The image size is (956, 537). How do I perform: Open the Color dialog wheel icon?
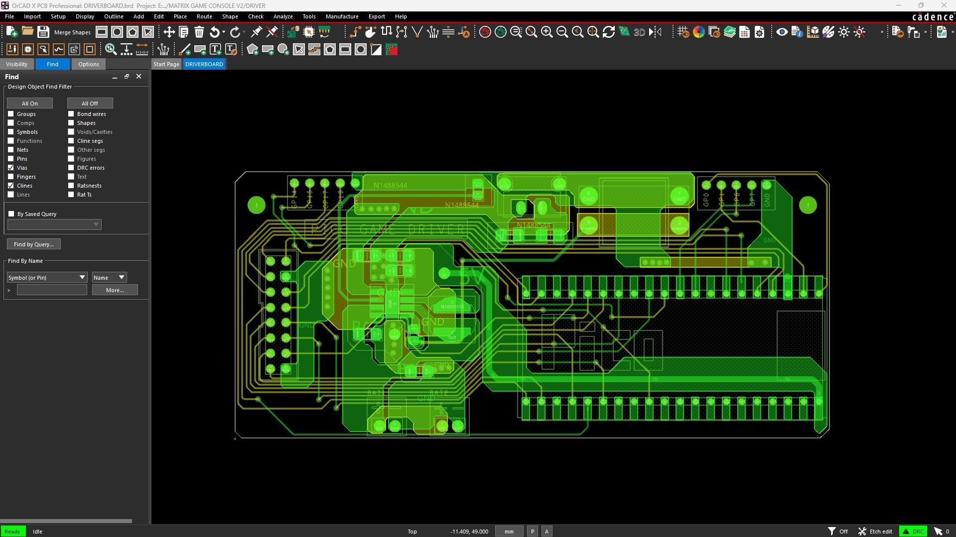[x=698, y=32]
